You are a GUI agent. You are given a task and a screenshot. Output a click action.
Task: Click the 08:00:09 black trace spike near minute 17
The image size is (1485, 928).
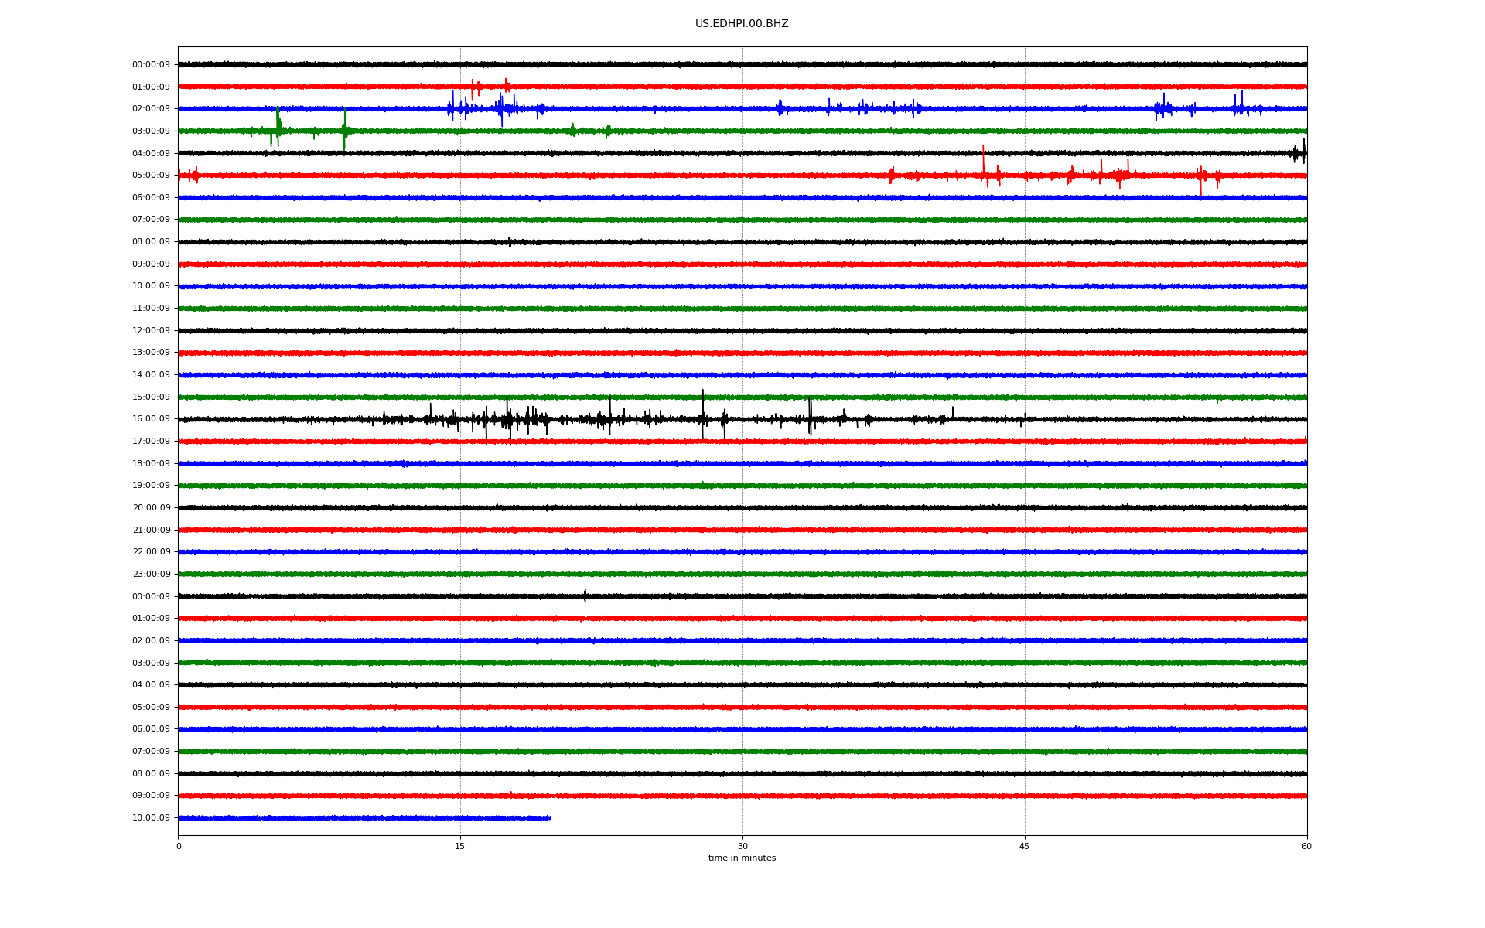pos(510,242)
